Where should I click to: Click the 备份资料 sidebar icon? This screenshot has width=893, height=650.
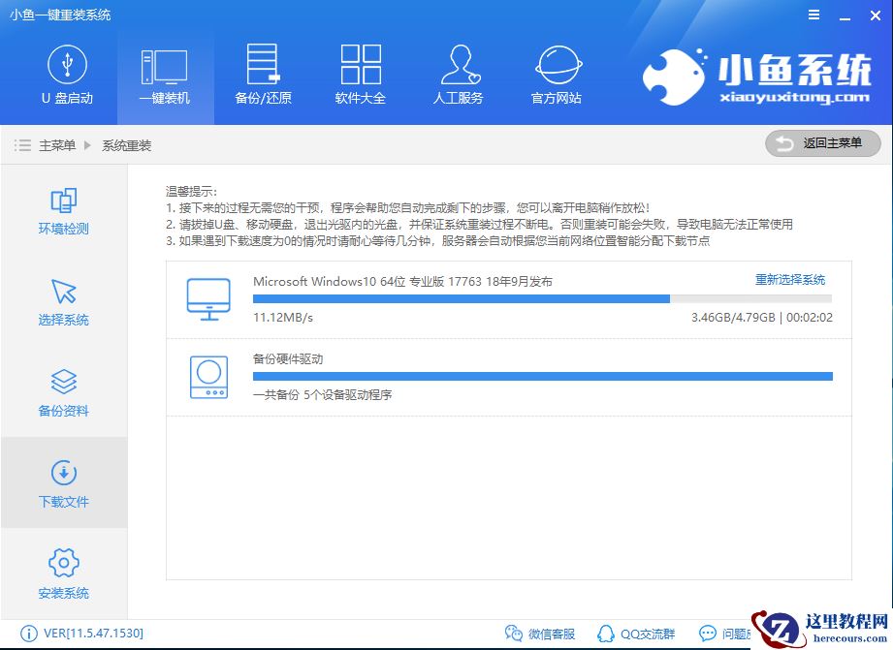[62, 391]
